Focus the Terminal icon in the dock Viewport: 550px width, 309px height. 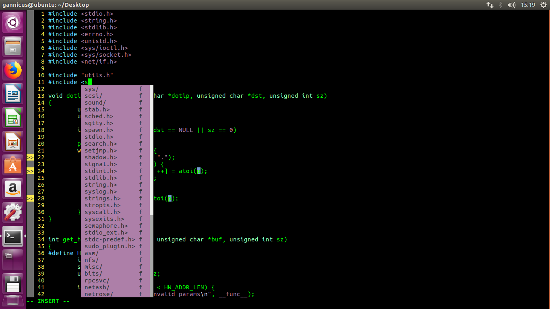[x=13, y=236]
